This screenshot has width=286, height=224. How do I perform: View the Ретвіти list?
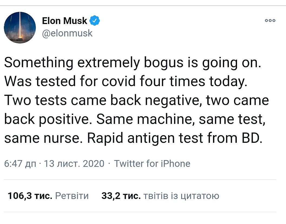[72, 196]
